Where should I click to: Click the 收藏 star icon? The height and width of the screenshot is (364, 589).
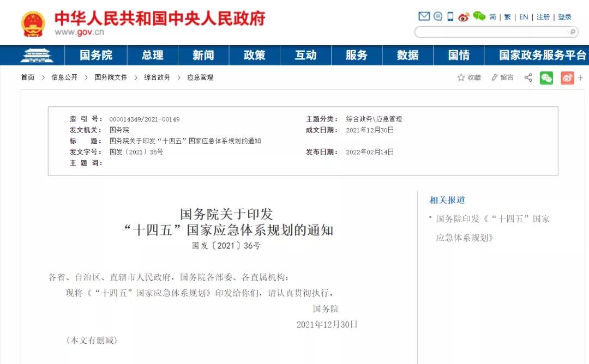click(x=461, y=77)
